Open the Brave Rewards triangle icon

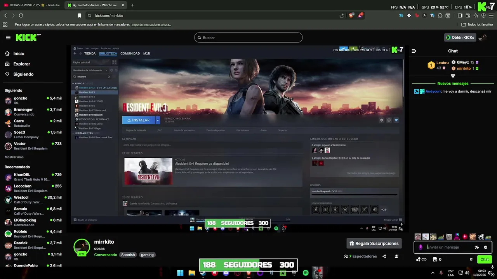pos(361,15)
